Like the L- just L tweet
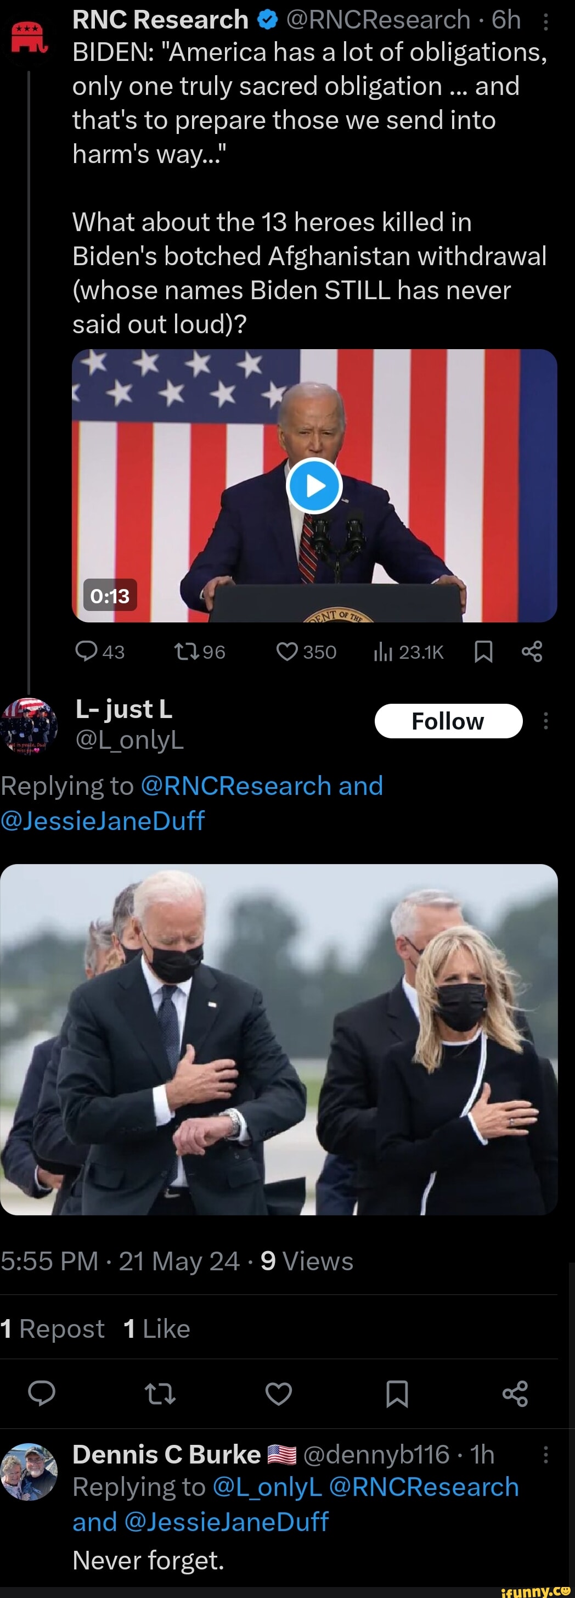Image resolution: width=575 pixels, height=1598 pixels. (279, 1393)
